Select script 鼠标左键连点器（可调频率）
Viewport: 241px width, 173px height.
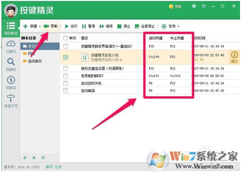point(103,68)
